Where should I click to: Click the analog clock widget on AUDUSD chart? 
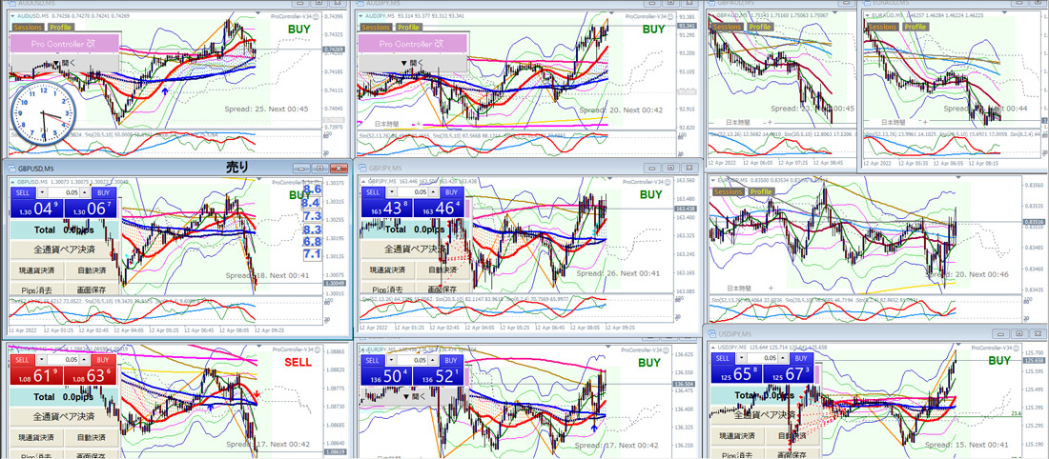point(43,111)
